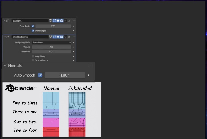Toggle EdgeSplit on-cage display icon
207x139 pixels.
point(50,20)
